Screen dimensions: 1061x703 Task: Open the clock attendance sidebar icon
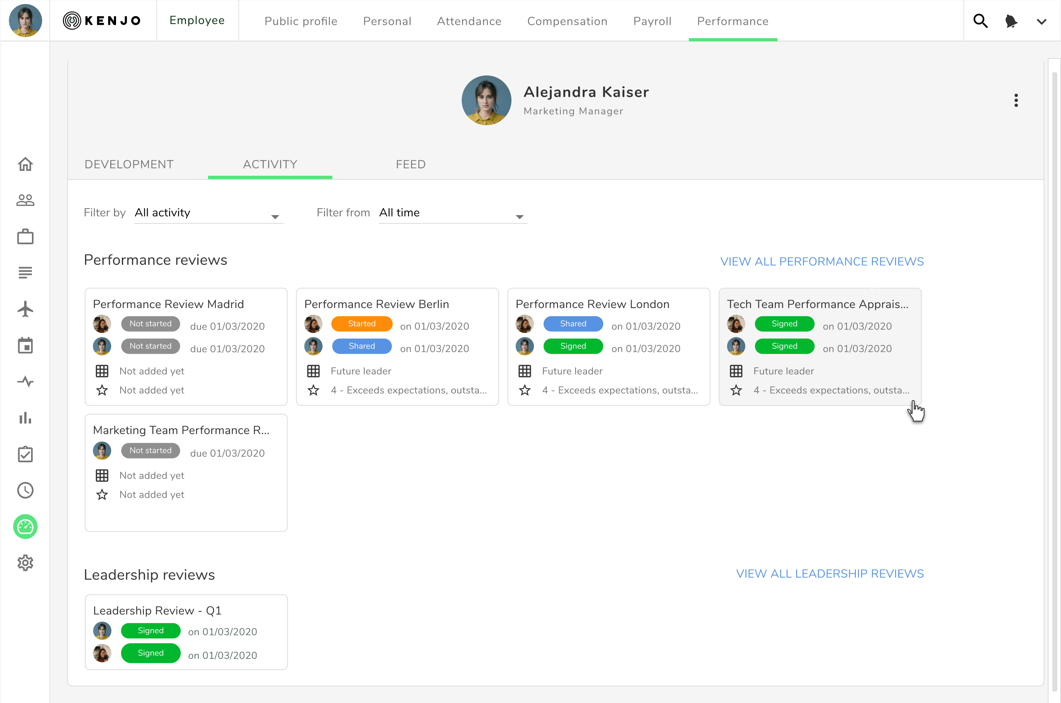pos(25,490)
